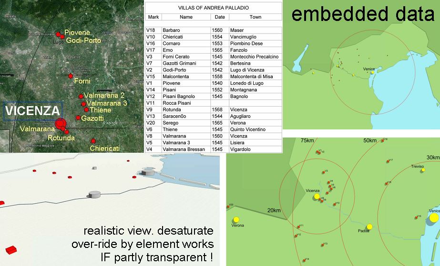
Task: Click the Gazotti label on satellite map
Action: tap(92, 118)
